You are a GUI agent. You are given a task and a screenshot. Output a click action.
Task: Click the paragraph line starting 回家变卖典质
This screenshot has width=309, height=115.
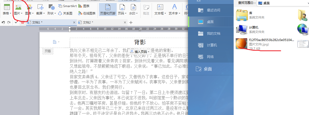pos(129,77)
